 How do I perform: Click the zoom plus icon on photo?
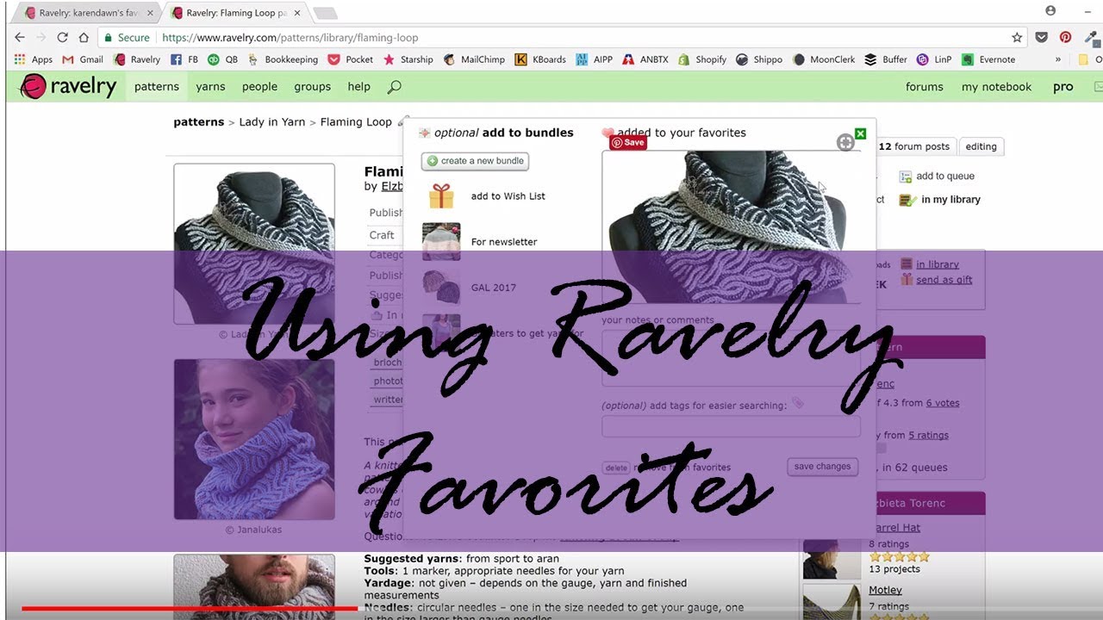(845, 143)
